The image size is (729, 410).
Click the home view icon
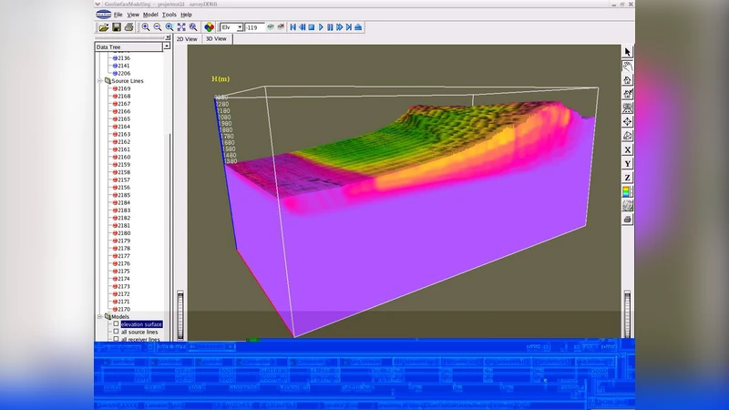(x=628, y=79)
